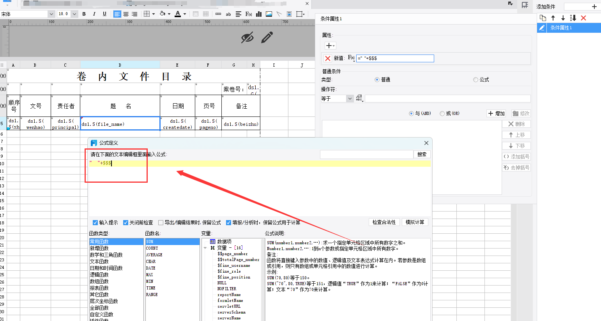Remove new value row red X
Image resolution: width=601 pixels, height=321 pixels.
(328, 58)
